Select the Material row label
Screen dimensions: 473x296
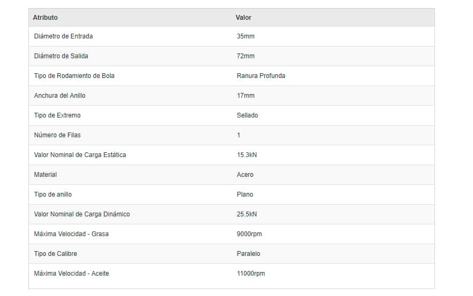45,175
